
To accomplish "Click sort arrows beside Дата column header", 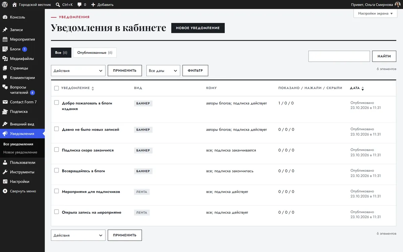I will [363, 88].
